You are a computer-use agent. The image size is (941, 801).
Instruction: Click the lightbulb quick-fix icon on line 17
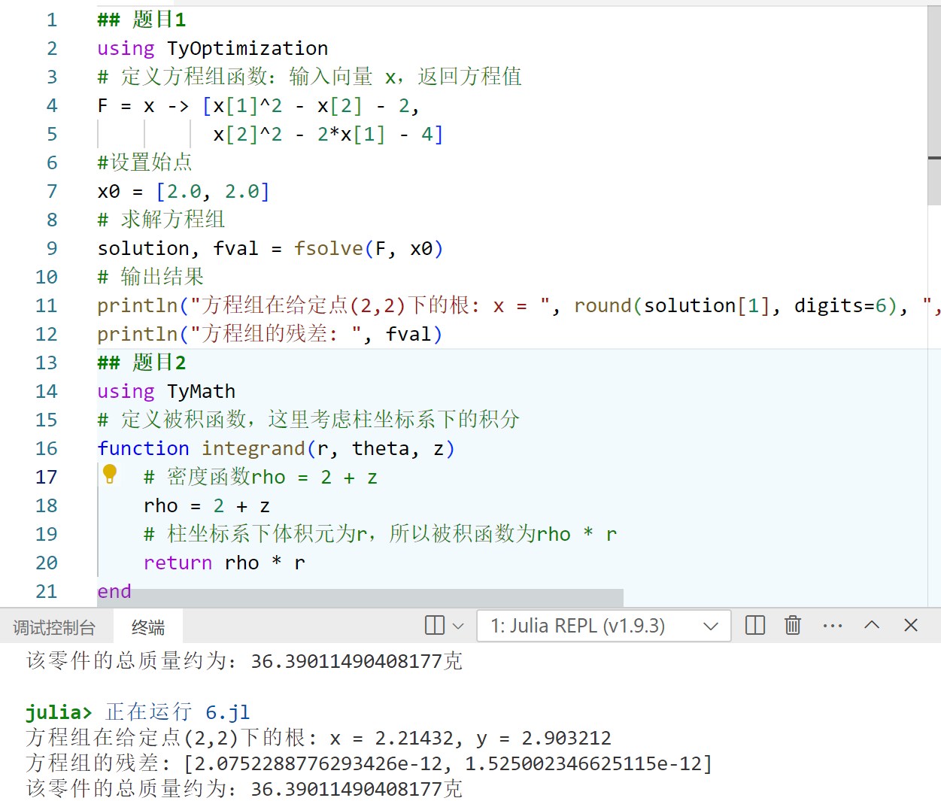click(x=110, y=474)
